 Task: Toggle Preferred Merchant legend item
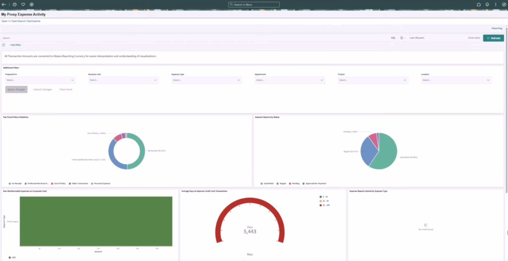coord(37,183)
